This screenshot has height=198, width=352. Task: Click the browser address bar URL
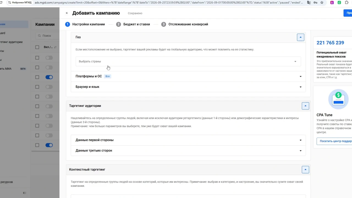click(169, 2)
